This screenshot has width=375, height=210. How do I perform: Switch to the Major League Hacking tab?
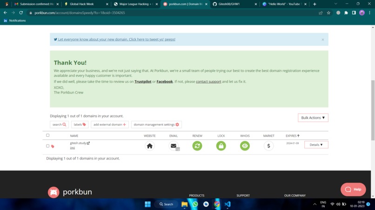tap(136, 4)
